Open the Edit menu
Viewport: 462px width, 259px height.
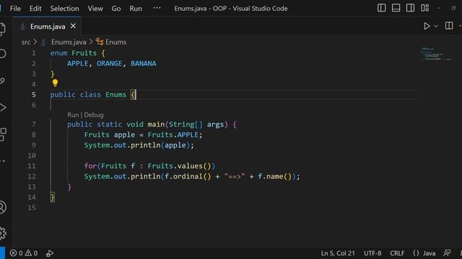(x=35, y=9)
